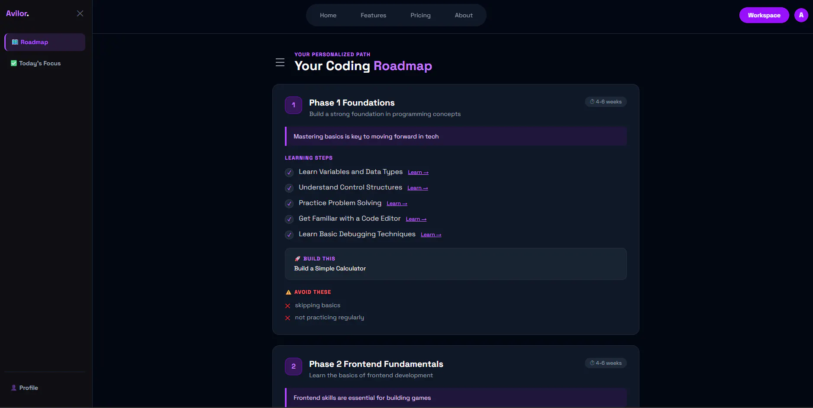Open the About nav link
Screen dimensions: 813x408
(464, 15)
